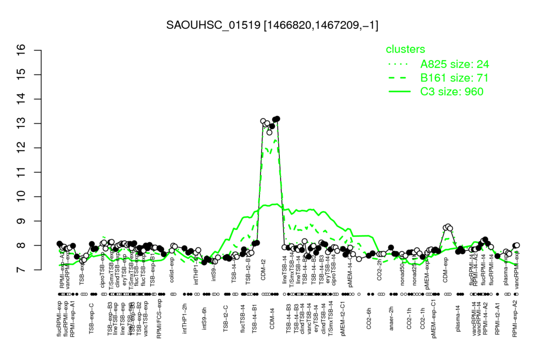Click y-axis tick label 12
Screen dimensions: 549x343
click(x=21, y=148)
